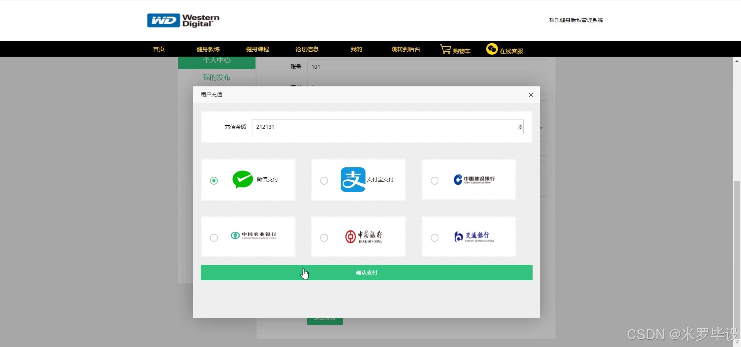Open the shopping cart icon
This screenshot has height=347, width=741.
(445, 49)
